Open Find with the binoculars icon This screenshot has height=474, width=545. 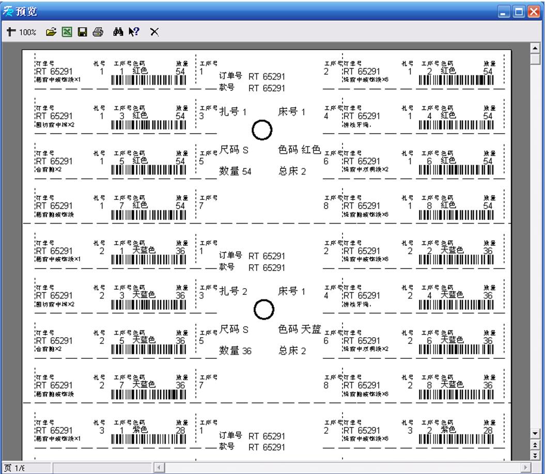(118, 32)
